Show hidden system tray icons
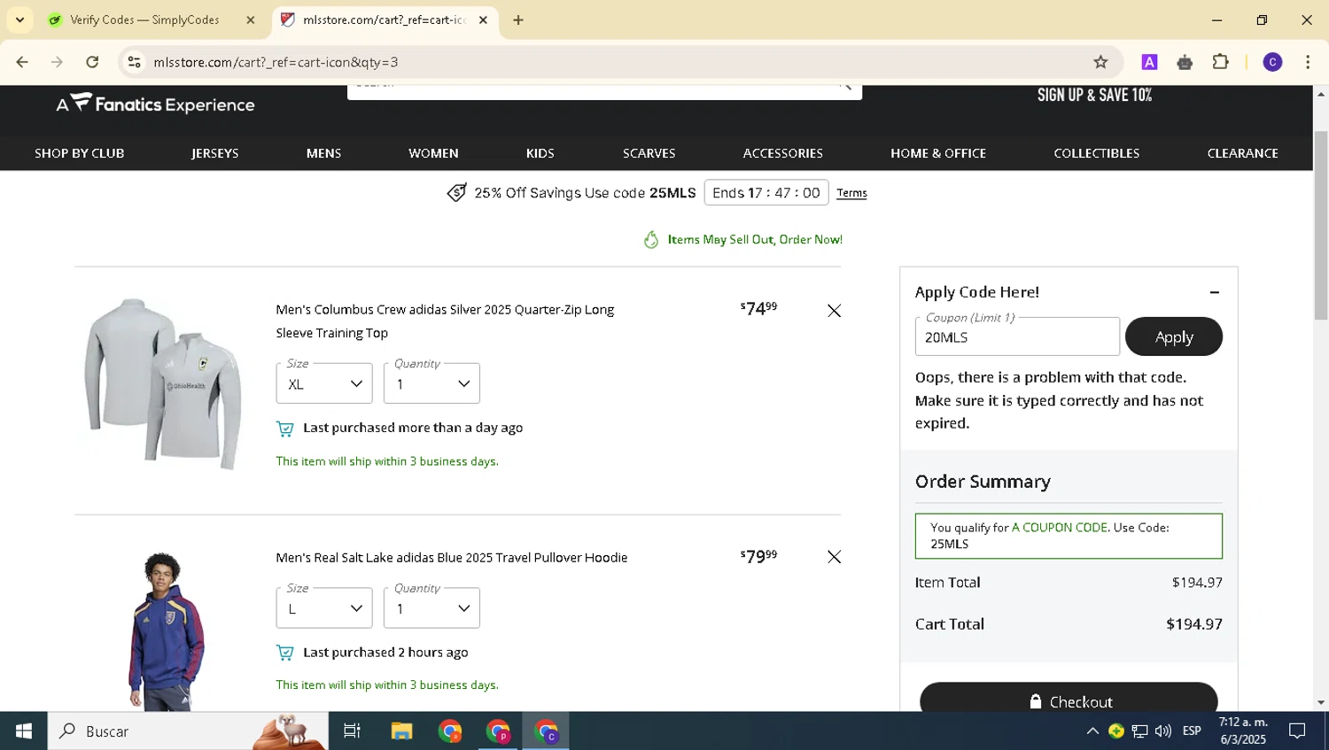The width and height of the screenshot is (1329, 750). (x=1092, y=731)
